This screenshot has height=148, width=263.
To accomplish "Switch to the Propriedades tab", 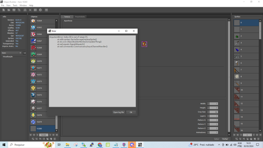I will click(80, 17).
